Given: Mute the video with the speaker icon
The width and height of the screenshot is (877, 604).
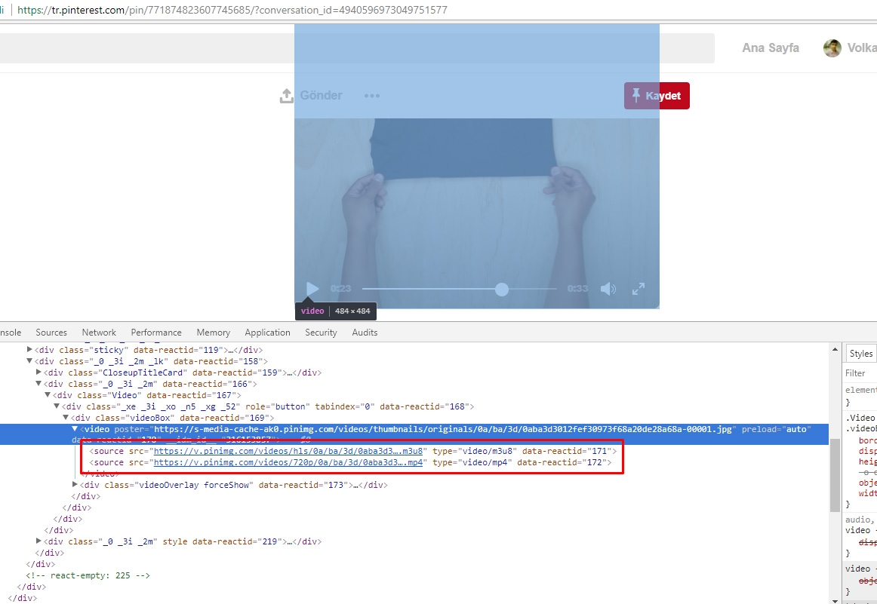Looking at the screenshot, I should (x=608, y=289).
